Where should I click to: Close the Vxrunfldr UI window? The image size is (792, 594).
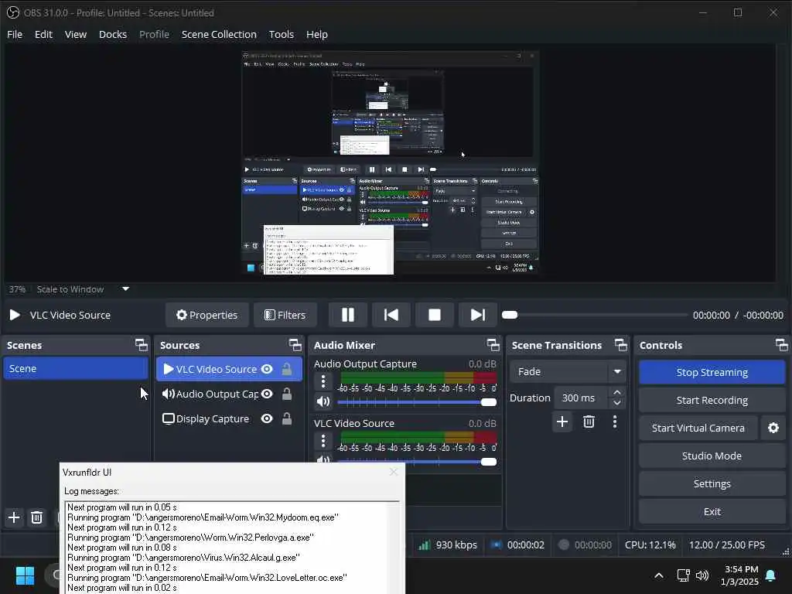pos(394,472)
